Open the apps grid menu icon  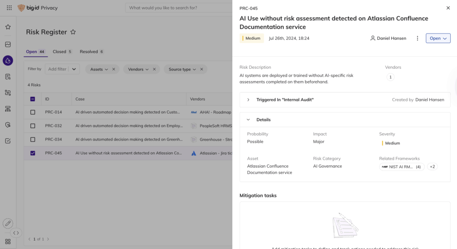pyautogui.click(x=9, y=8)
